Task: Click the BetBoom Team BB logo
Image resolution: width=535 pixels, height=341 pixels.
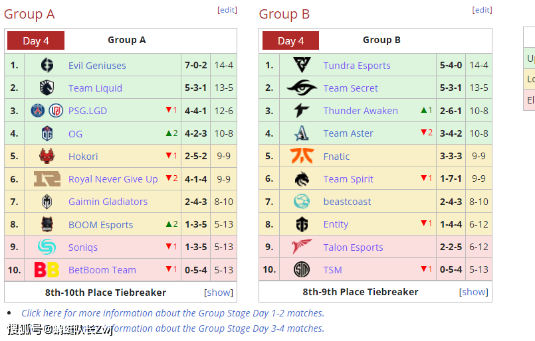Action: click(47, 270)
